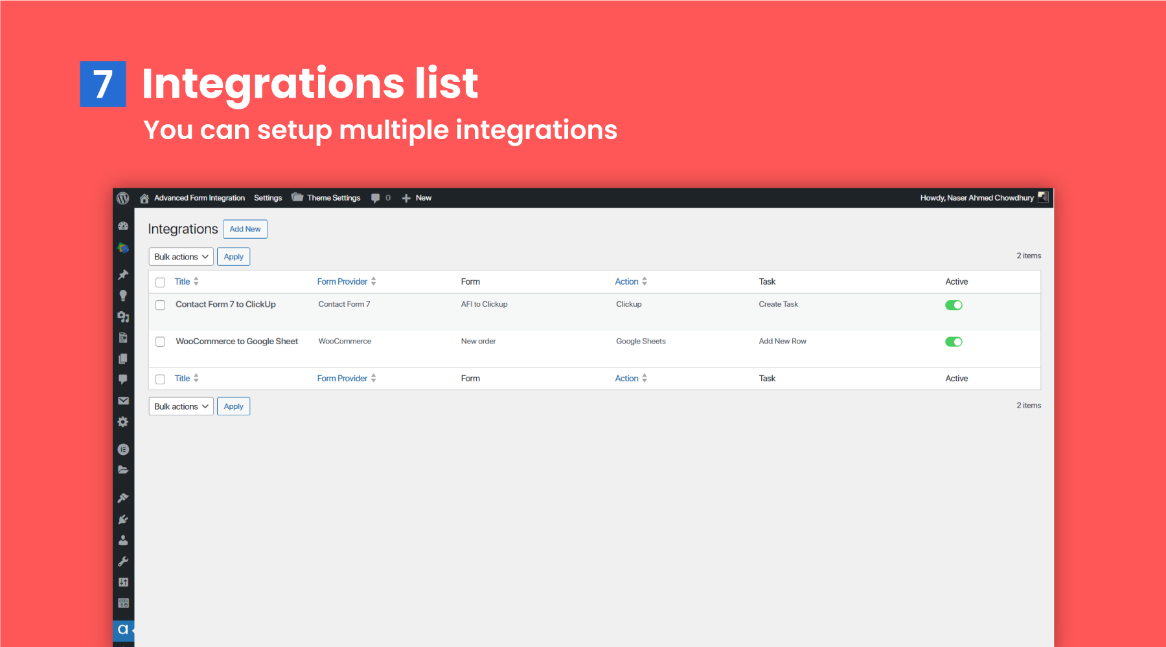Open the top Bulk actions dropdown
This screenshot has height=647, width=1166.
pyautogui.click(x=181, y=257)
